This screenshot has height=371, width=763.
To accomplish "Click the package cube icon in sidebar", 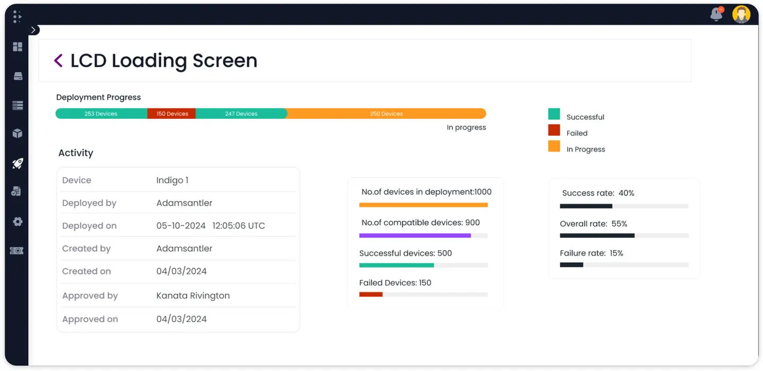I will point(18,134).
